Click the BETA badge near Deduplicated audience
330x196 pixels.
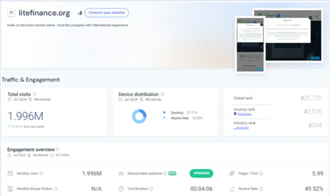(172, 173)
